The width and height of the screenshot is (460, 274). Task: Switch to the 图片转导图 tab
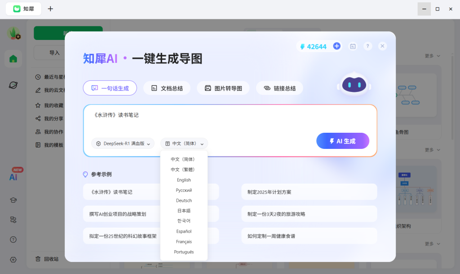pos(223,88)
